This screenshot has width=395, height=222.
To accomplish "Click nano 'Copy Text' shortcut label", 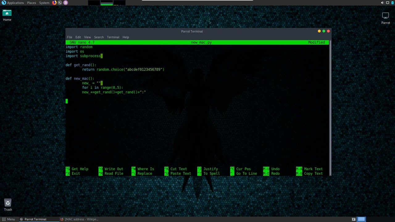I will coord(313,174).
